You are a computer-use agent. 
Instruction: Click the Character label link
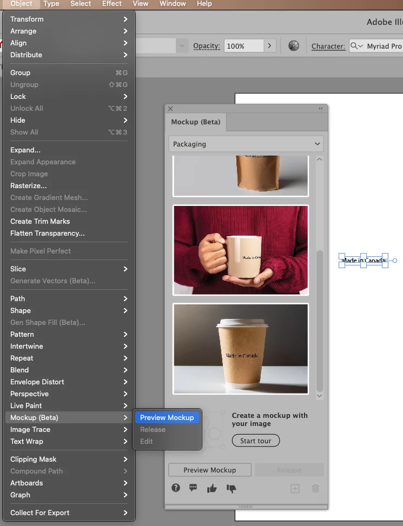coord(328,46)
